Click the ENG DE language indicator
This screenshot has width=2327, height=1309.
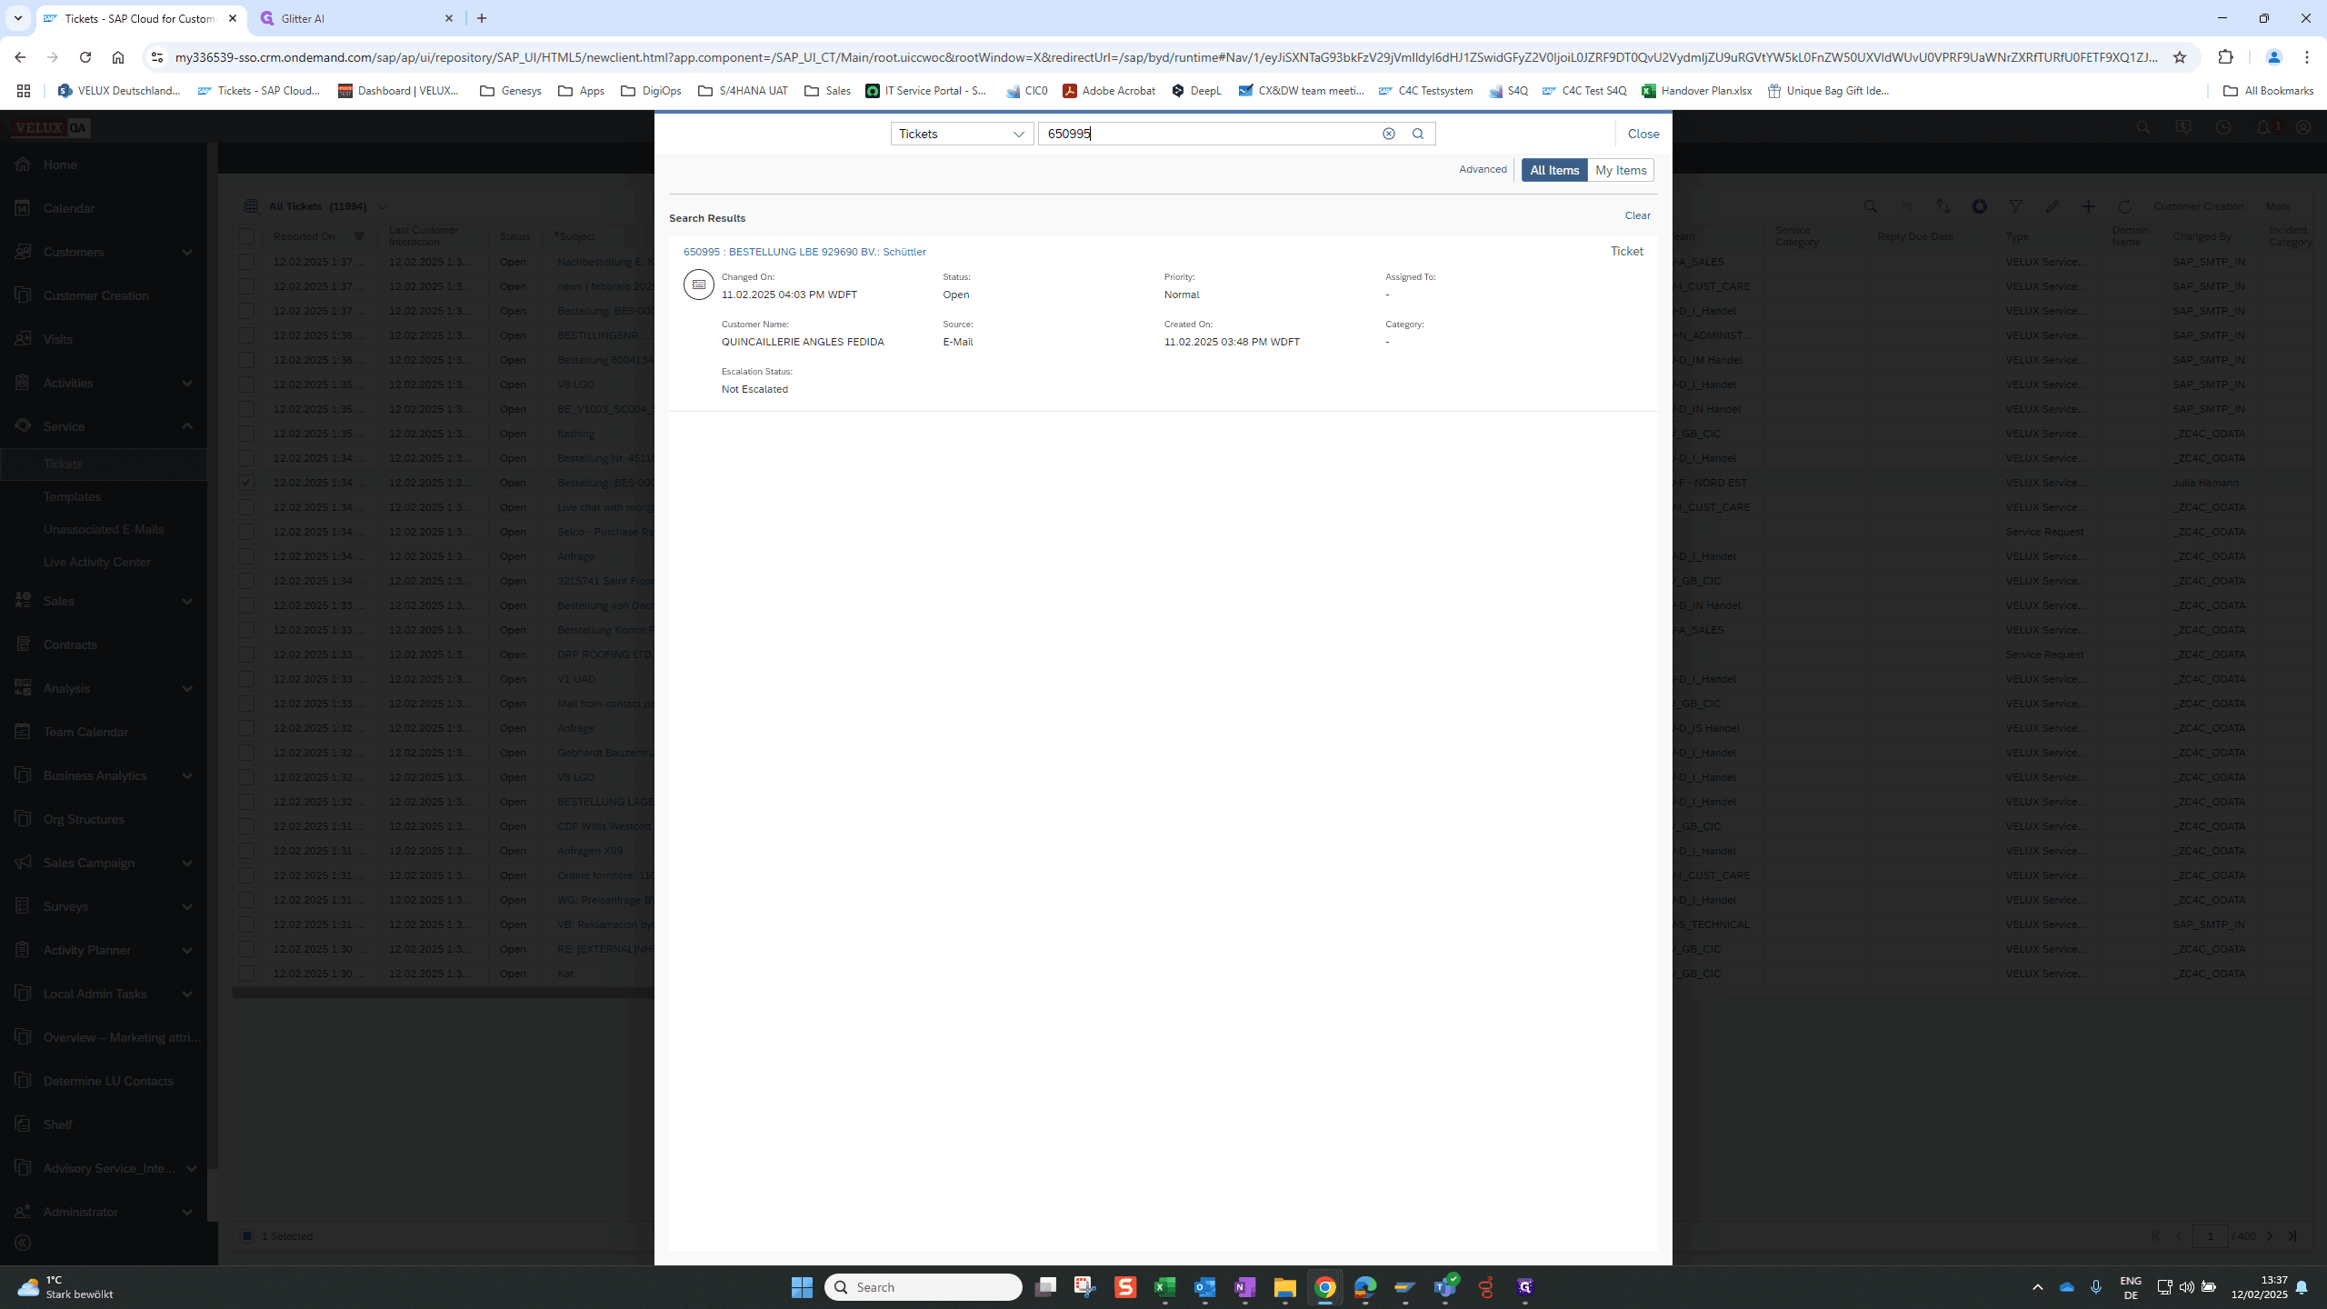point(2131,1287)
